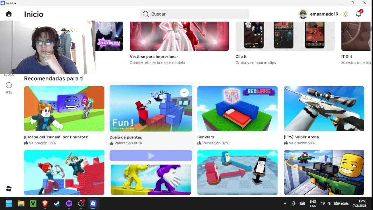Open the Robux balance icon
Image resolution: width=373 pixels, height=210 pixels.
(346, 14)
